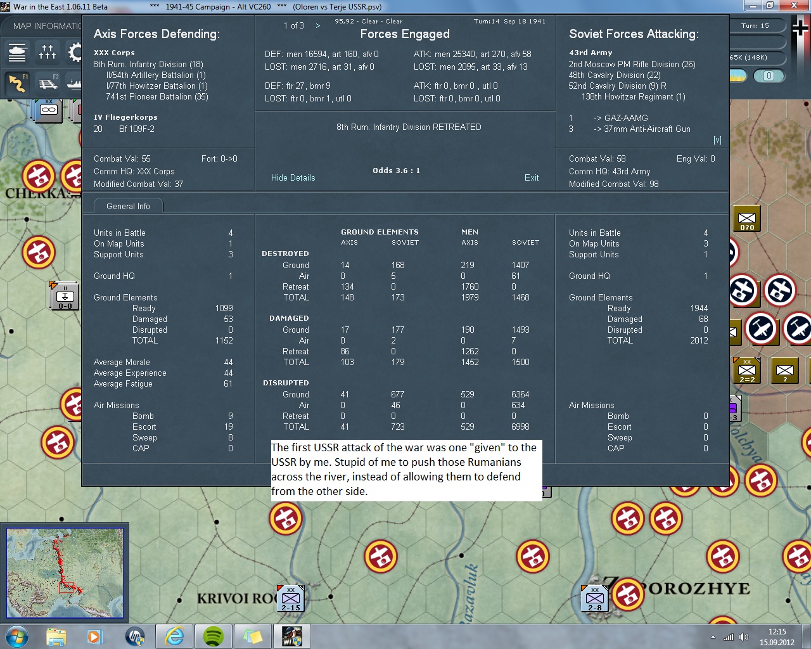
Task: Select the Soviet counter labeled 0?0
Action: (x=747, y=219)
